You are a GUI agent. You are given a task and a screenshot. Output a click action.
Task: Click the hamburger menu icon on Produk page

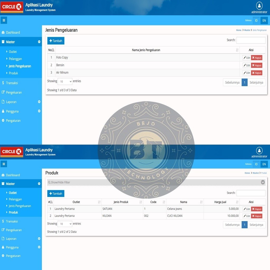[4, 164]
